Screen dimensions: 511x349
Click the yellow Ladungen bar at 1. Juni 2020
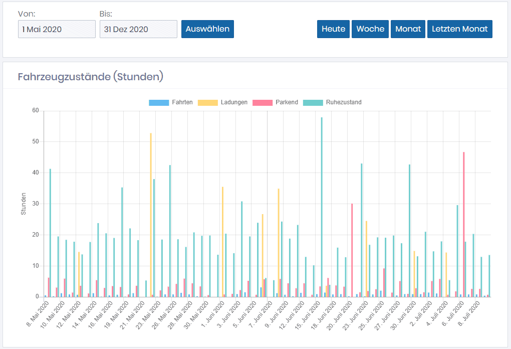222,241
